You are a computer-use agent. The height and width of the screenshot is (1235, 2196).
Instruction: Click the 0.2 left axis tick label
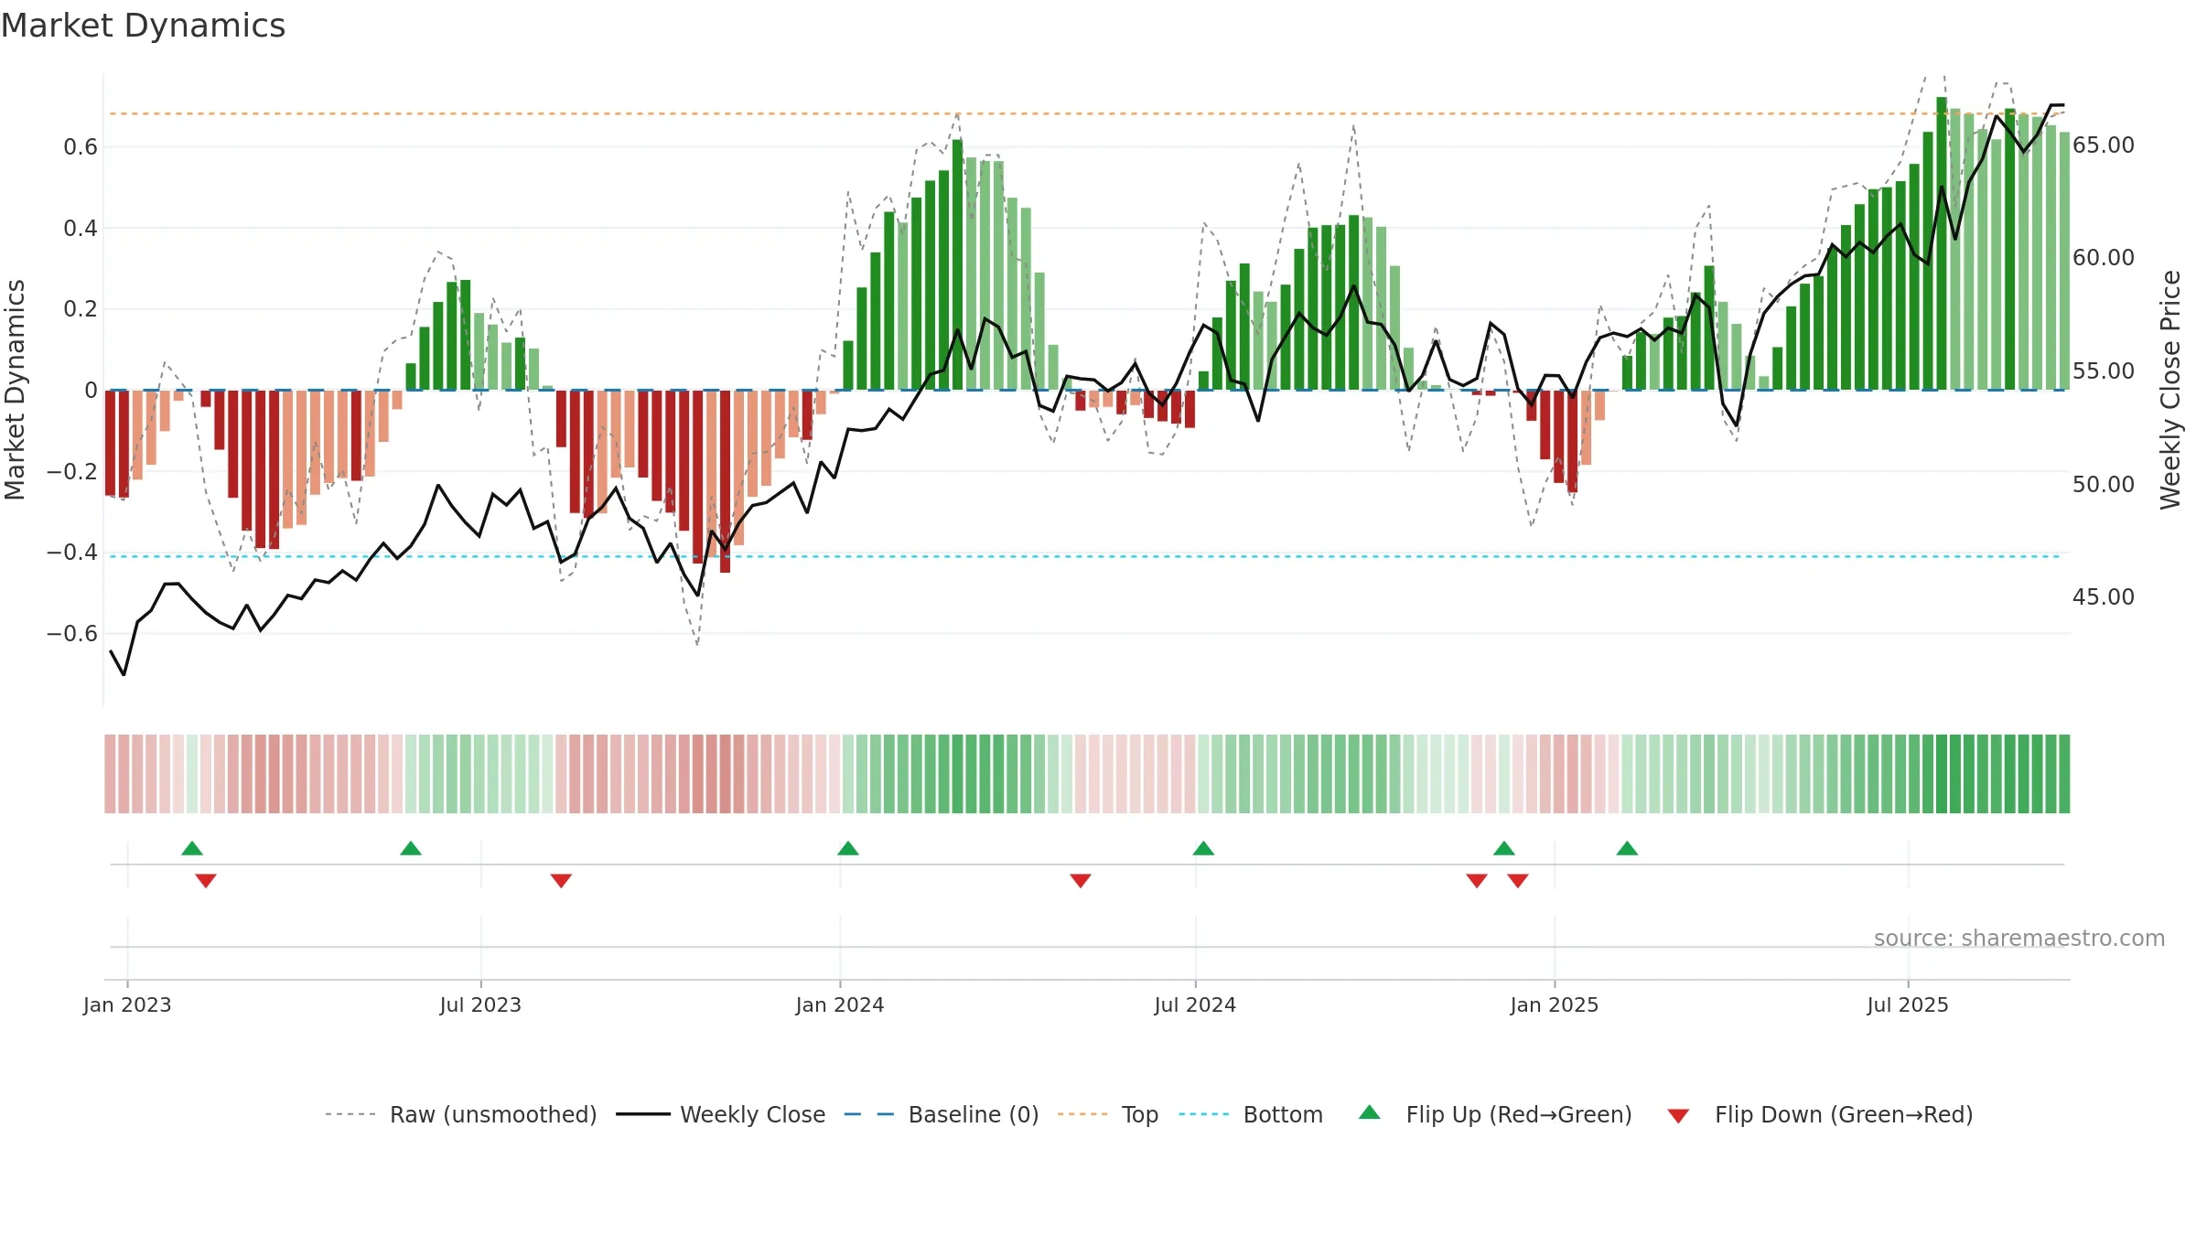tap(81, 309)
